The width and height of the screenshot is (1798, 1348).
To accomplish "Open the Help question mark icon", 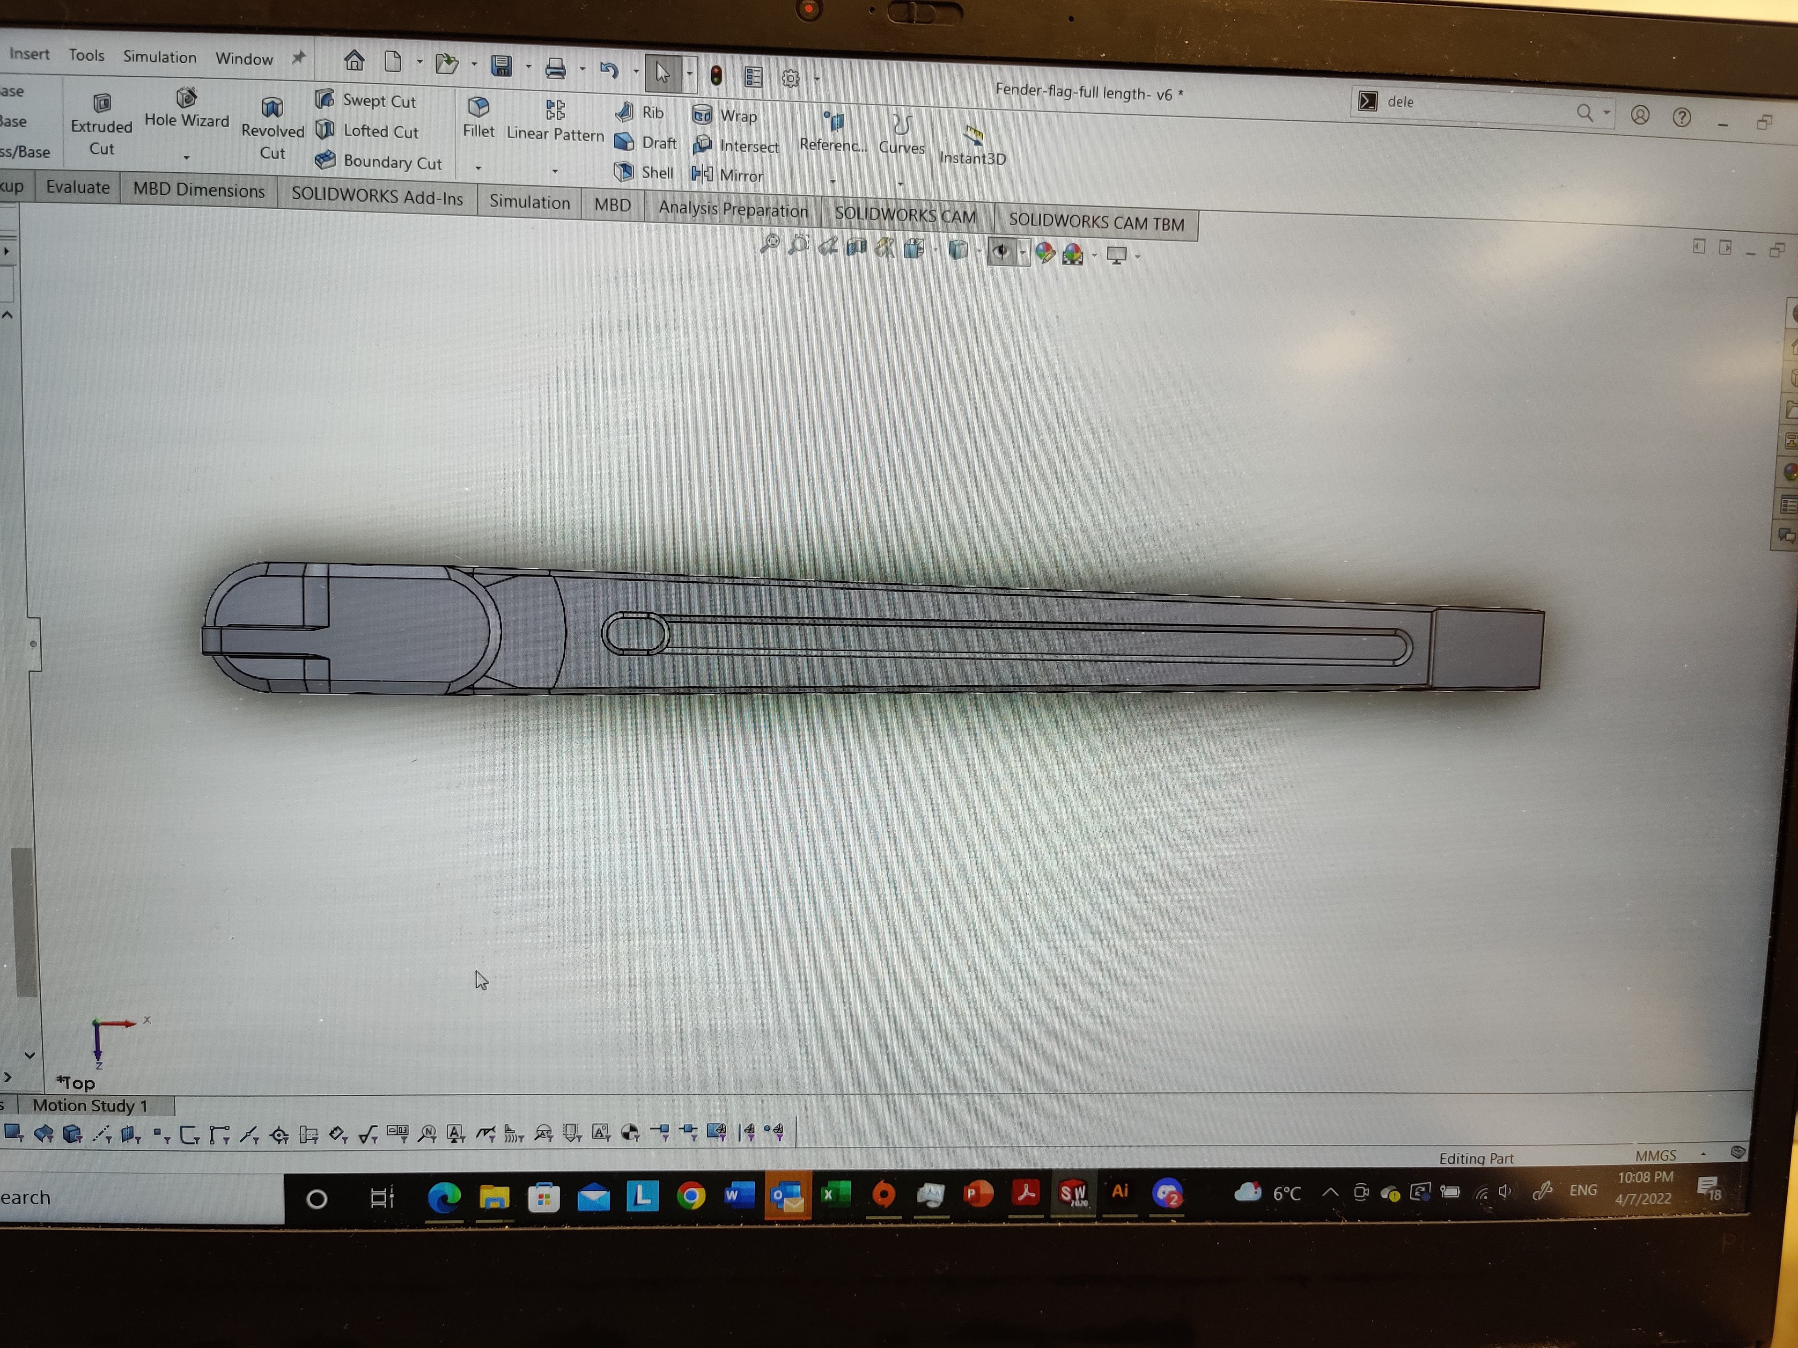I will pos(1682,117).
